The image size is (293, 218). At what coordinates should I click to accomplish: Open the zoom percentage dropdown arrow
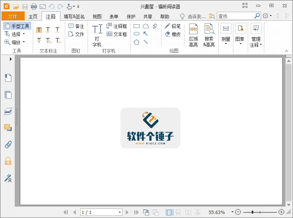coord(232,212)
